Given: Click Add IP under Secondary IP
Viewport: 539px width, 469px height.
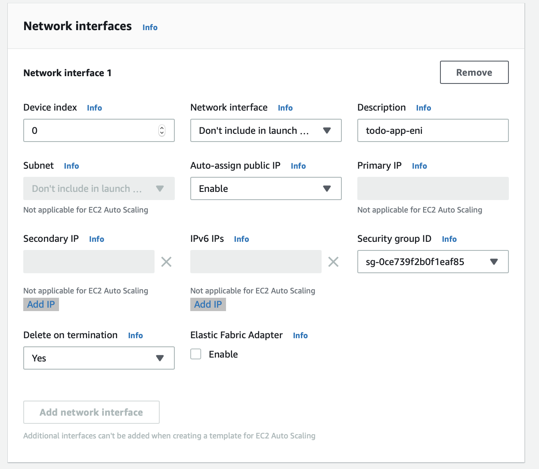Looking at the screenshot, I should (41, 304).
